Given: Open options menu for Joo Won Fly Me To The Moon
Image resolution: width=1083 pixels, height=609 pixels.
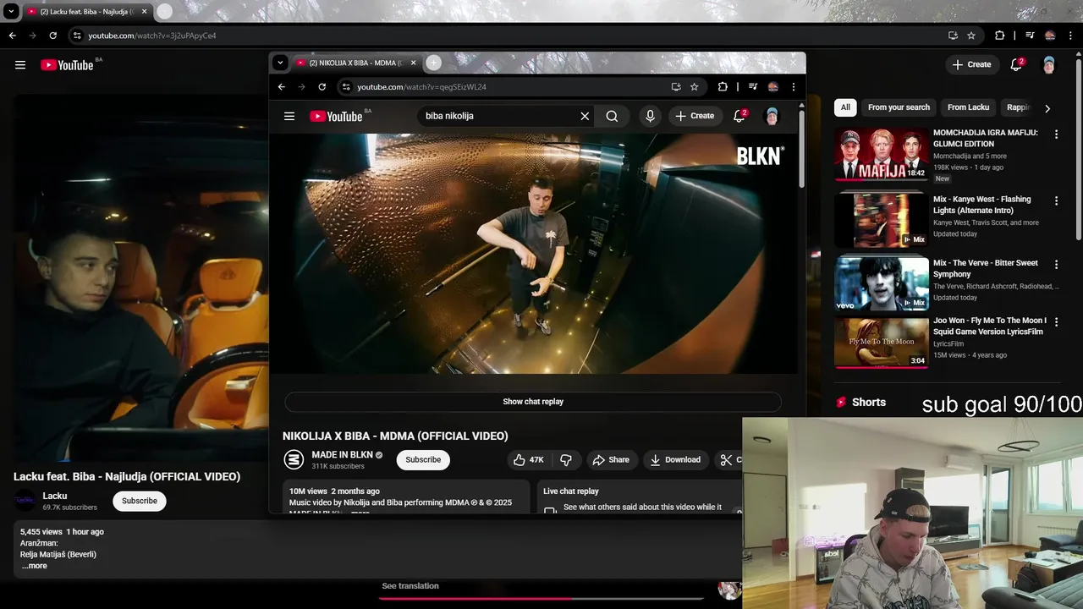Looking at the screenshot, I should point(1056,321).
